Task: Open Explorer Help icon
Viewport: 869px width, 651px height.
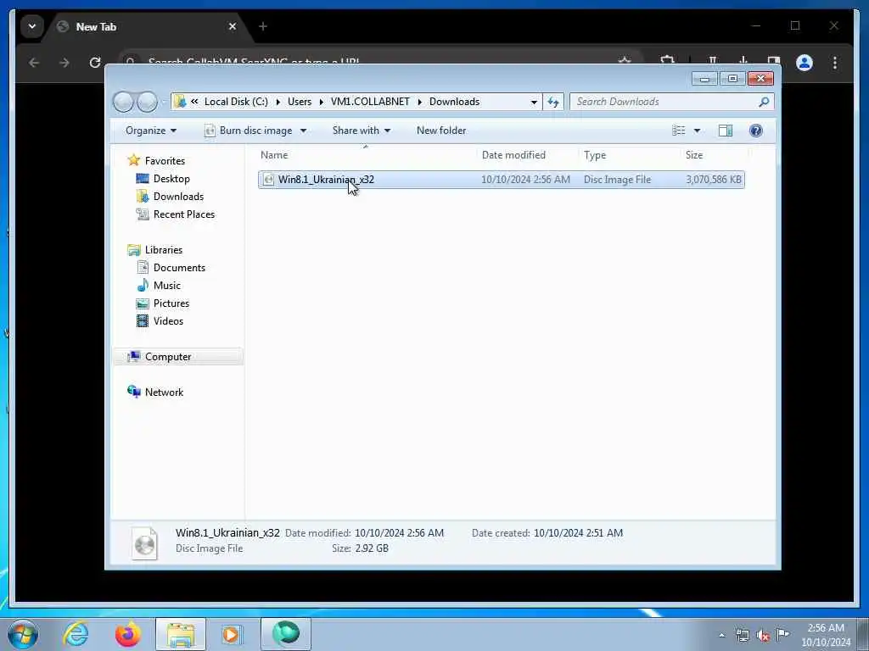Action: click(x=756, y=131)
